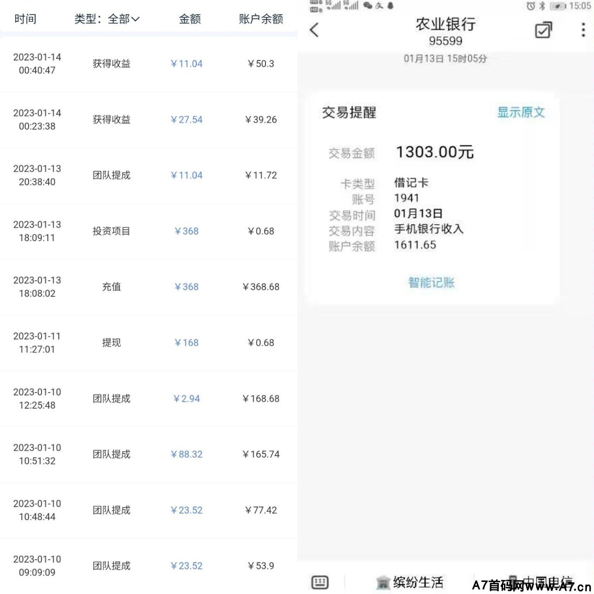
Task: Tap the 1303.00元 transaction amount
Action: coord(434,152)
